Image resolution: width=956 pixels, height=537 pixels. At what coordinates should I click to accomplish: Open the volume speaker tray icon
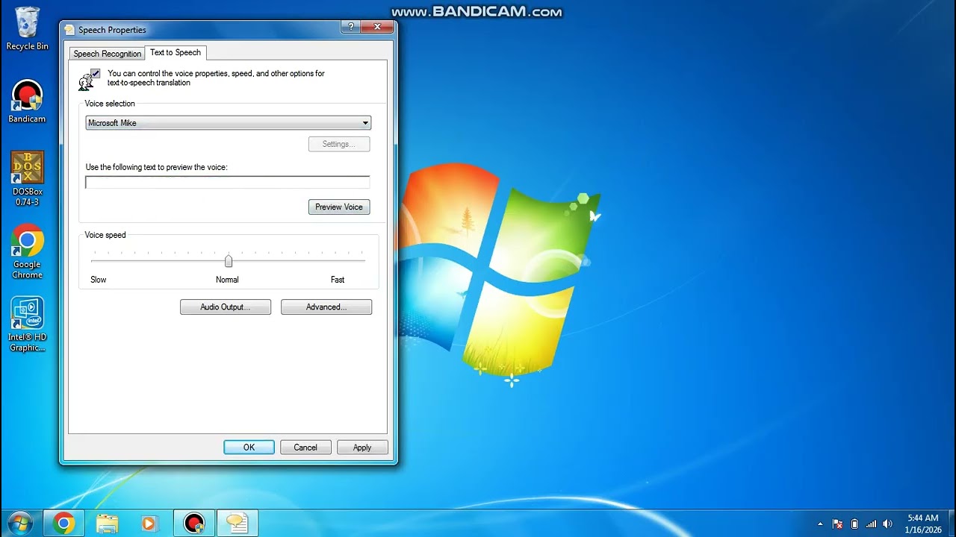(887, 524)
